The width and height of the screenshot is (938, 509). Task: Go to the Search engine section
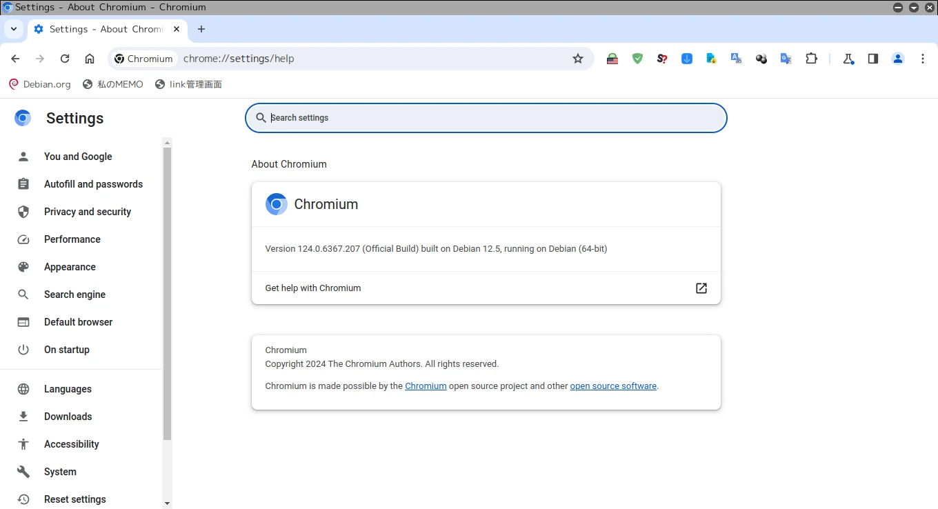(74, 295)
